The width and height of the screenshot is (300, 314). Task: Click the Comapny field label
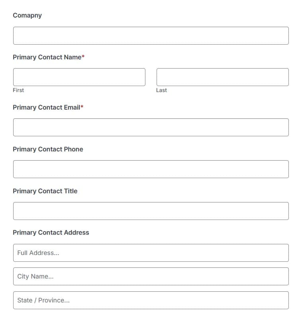[x=27, y=16]
